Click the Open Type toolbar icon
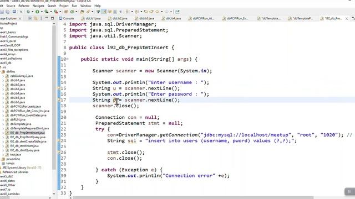Screen dimensions: 355x199 click(x=82, y=12)
